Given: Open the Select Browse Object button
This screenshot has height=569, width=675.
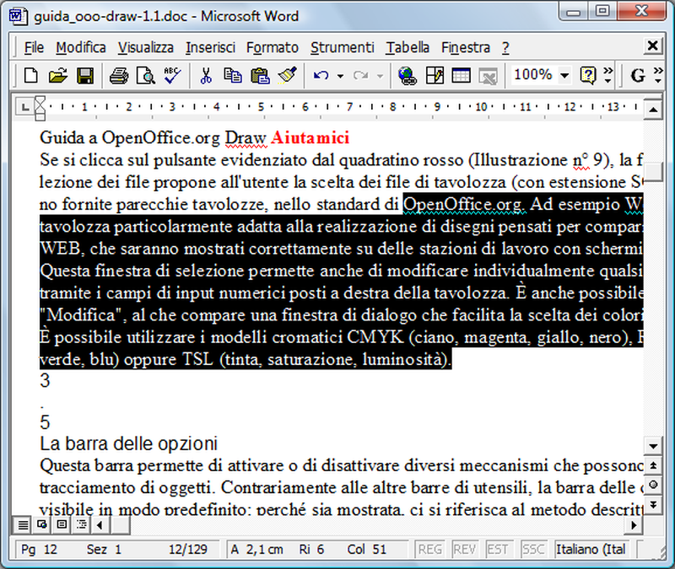Looking at the screenshot, I should pyautogui.click(x=653, y=485).
